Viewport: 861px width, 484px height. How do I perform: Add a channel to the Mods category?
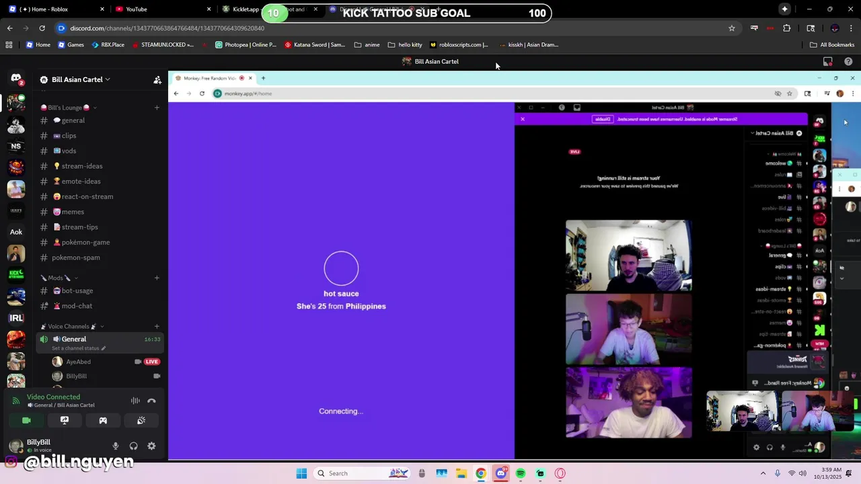coord(157,278)
